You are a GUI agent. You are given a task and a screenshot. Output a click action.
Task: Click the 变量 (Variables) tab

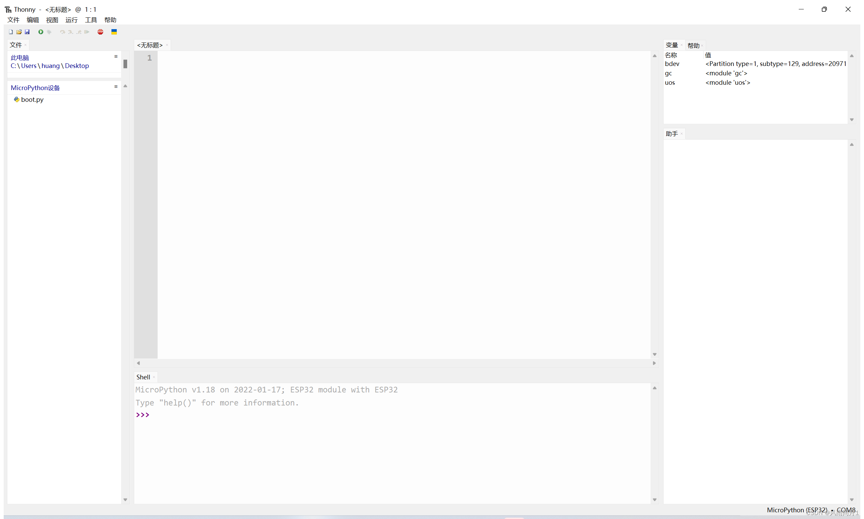pos(672,45)
